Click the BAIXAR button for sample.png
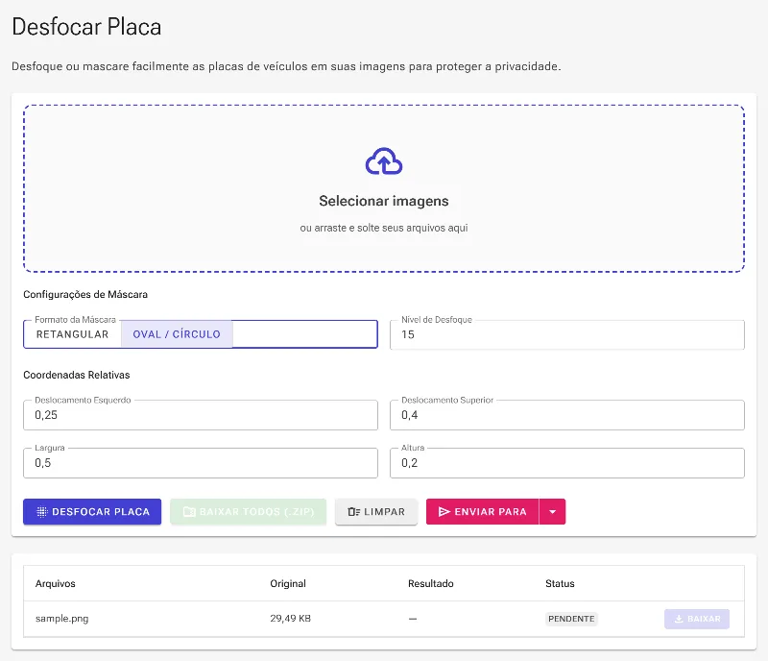Image resolution: width=768 pixels, height=661 pixels. point(697,619)
